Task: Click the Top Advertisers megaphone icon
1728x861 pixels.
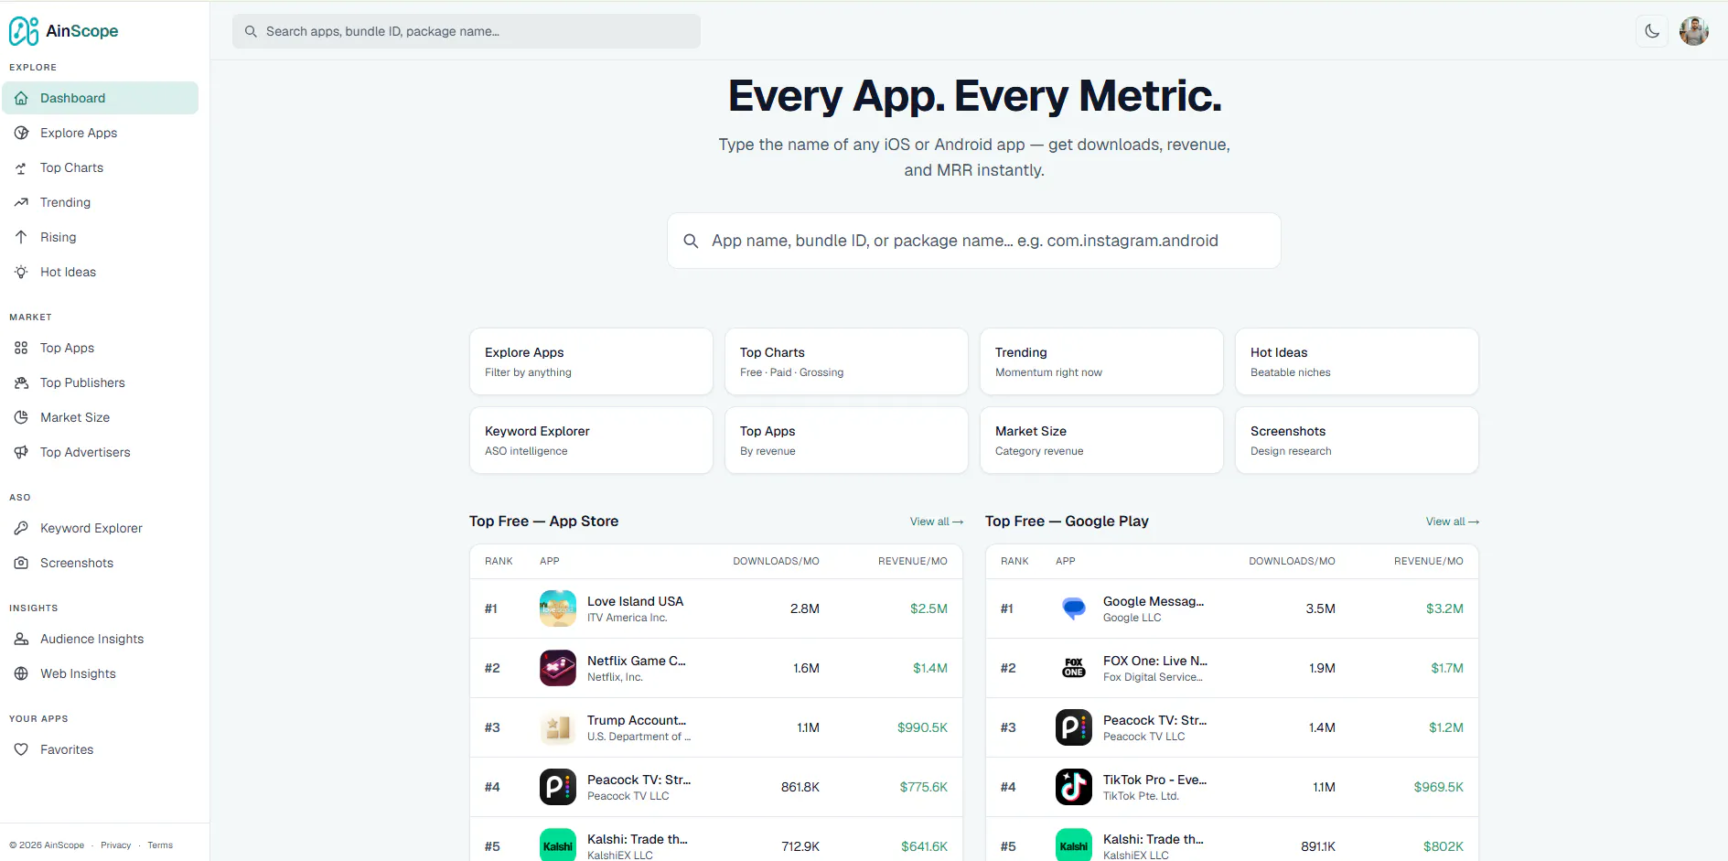Action: click(21, 452)
